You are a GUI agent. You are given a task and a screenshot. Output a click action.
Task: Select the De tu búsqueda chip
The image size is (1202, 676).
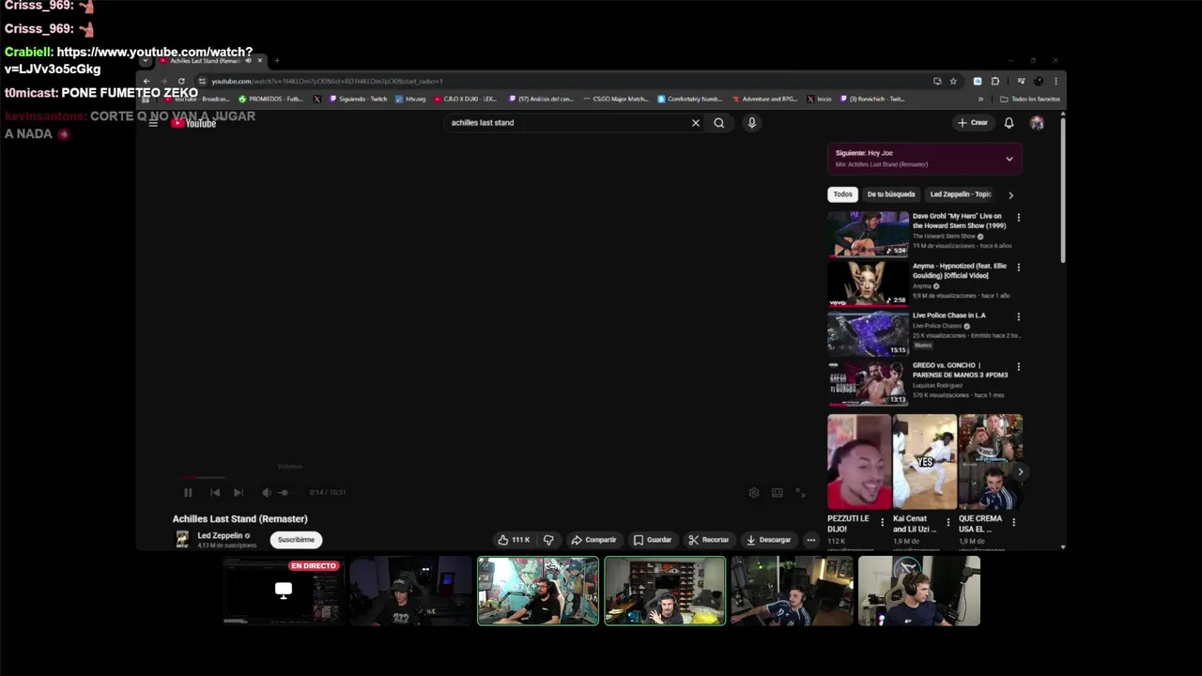pyautogui.click(x=891, y=194)
